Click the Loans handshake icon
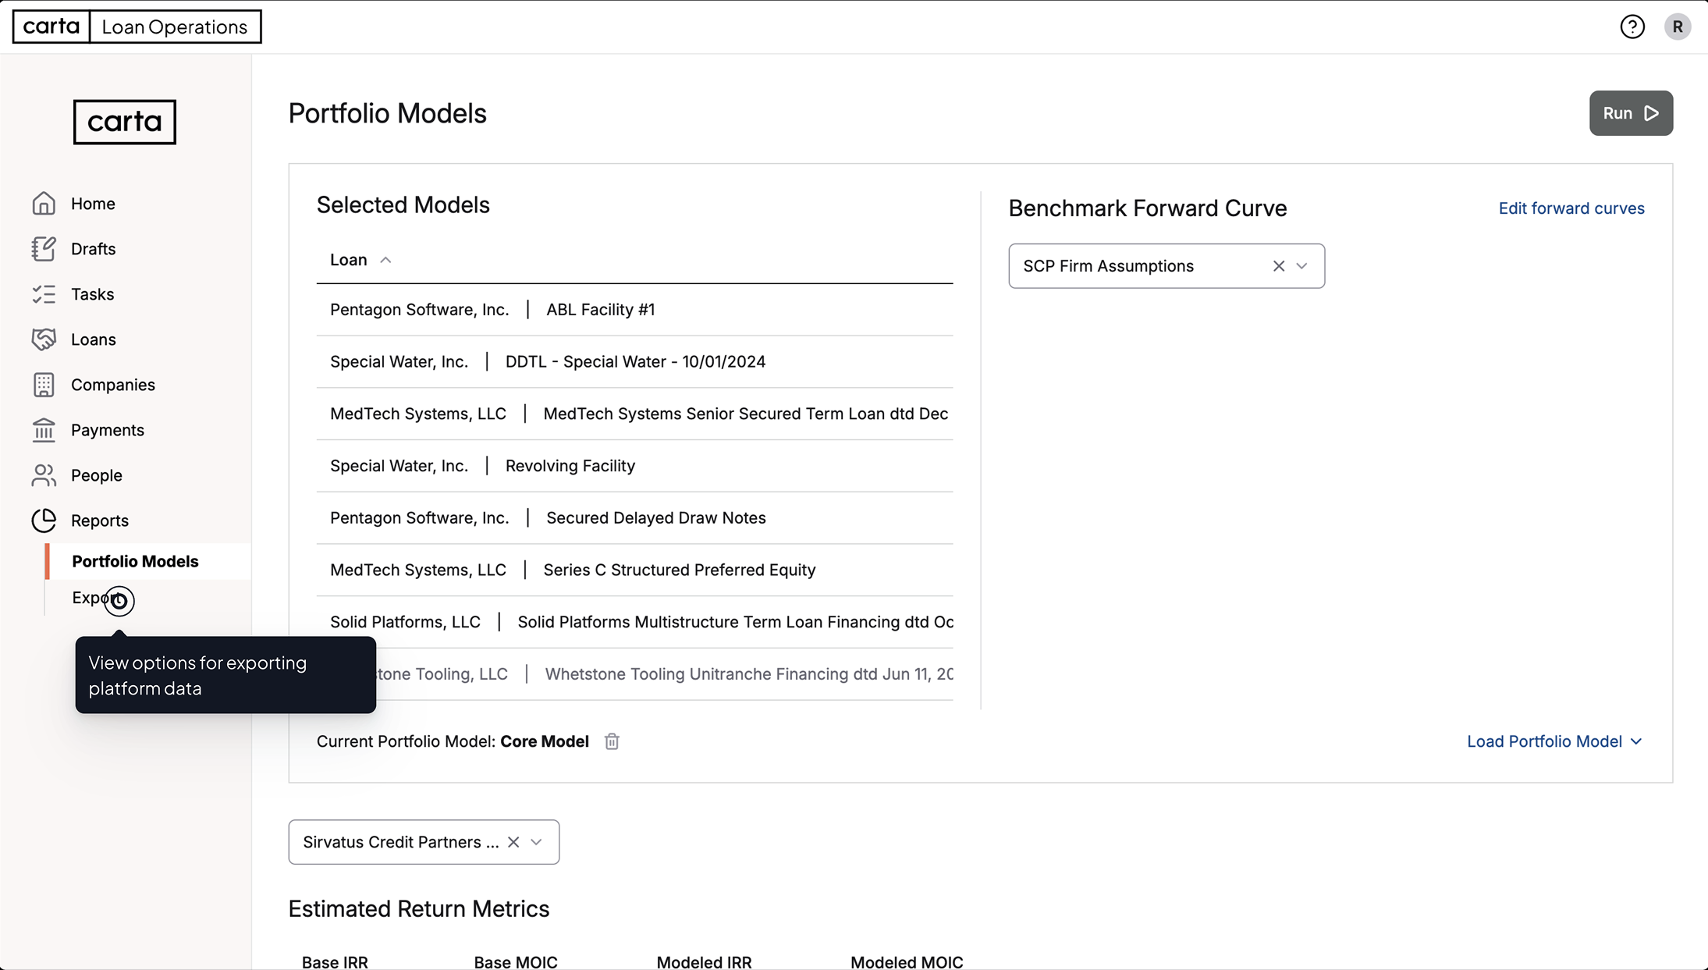 (x=44, y=339)
